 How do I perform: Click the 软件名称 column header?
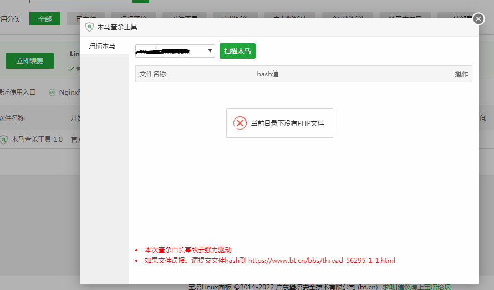[12, 118]
